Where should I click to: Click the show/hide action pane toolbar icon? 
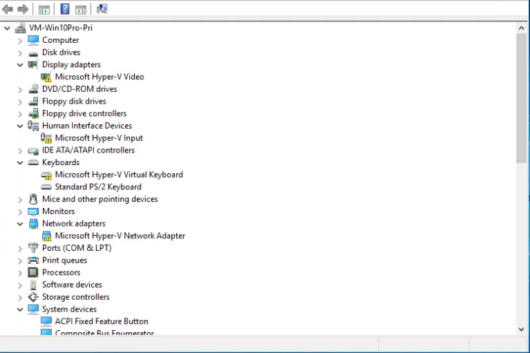click(x=80, y=10)
